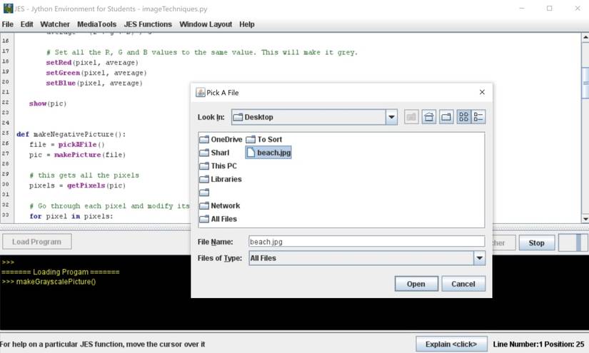Click the Pick A File dialog Java icon

[201, 92]
